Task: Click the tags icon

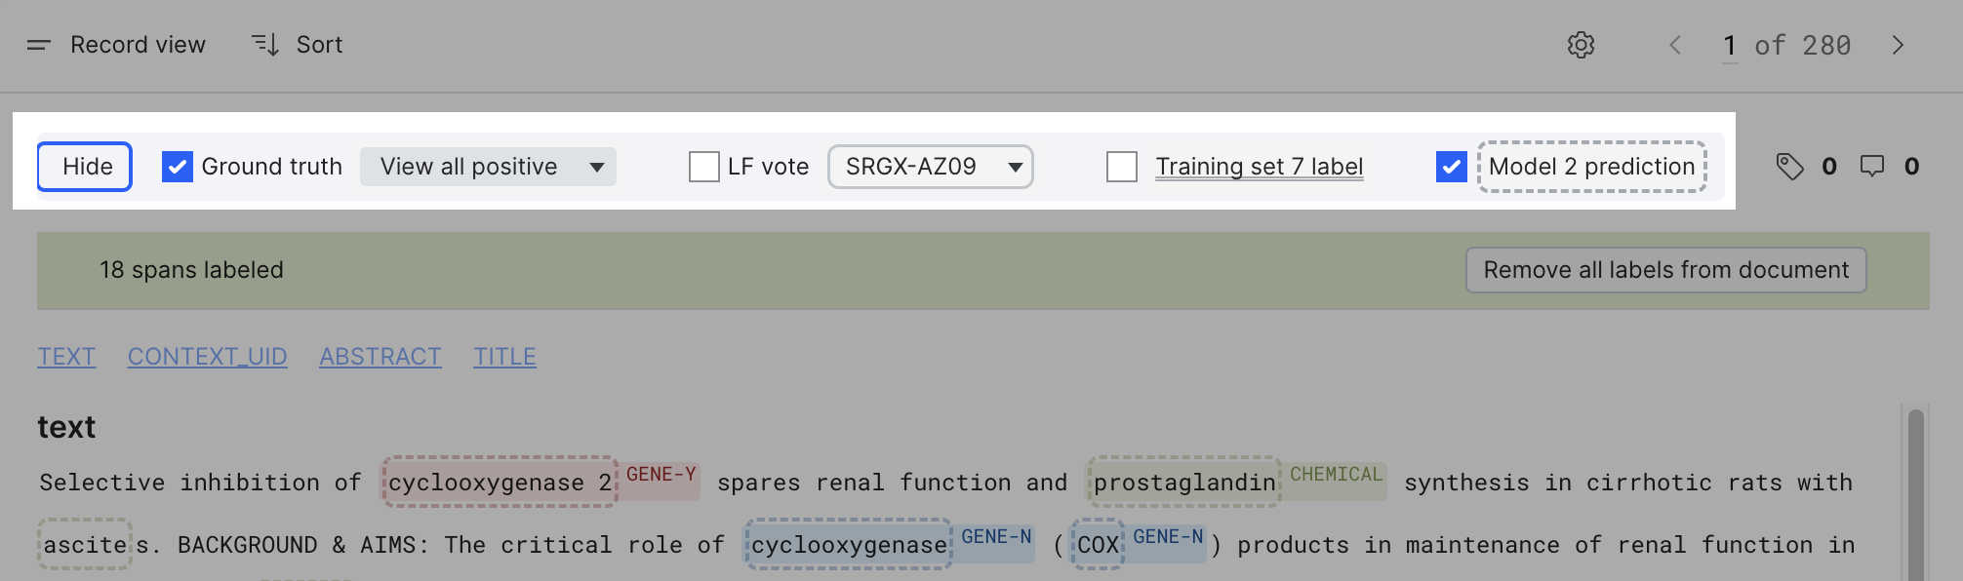Action: click(x=1789, y=167)
